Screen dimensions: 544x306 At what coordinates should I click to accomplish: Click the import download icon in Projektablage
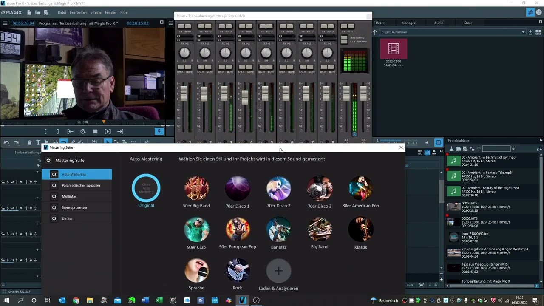coord(451,149)
